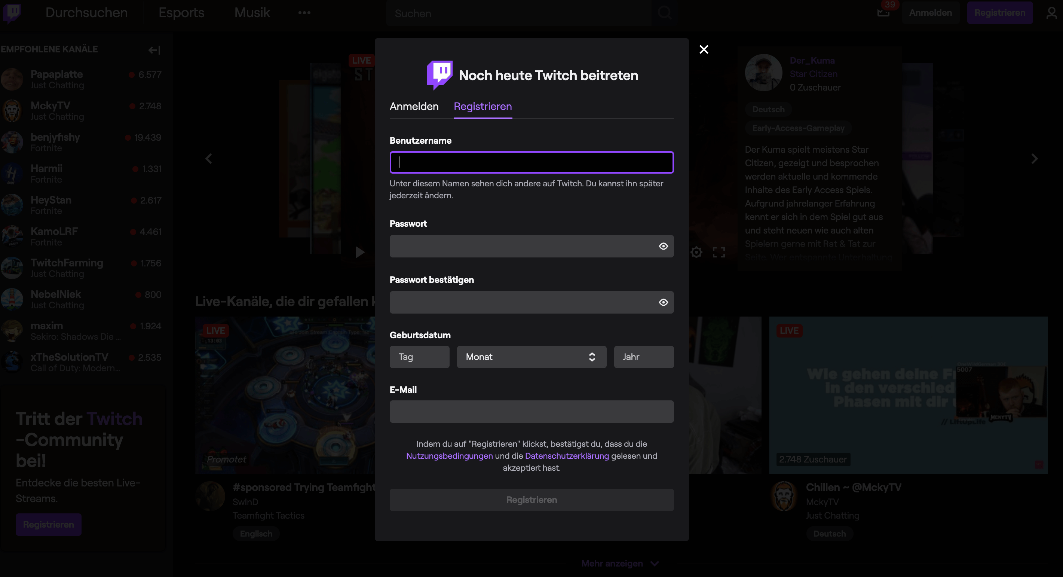Toggle fullscreen on featured player

pos(719,252)
